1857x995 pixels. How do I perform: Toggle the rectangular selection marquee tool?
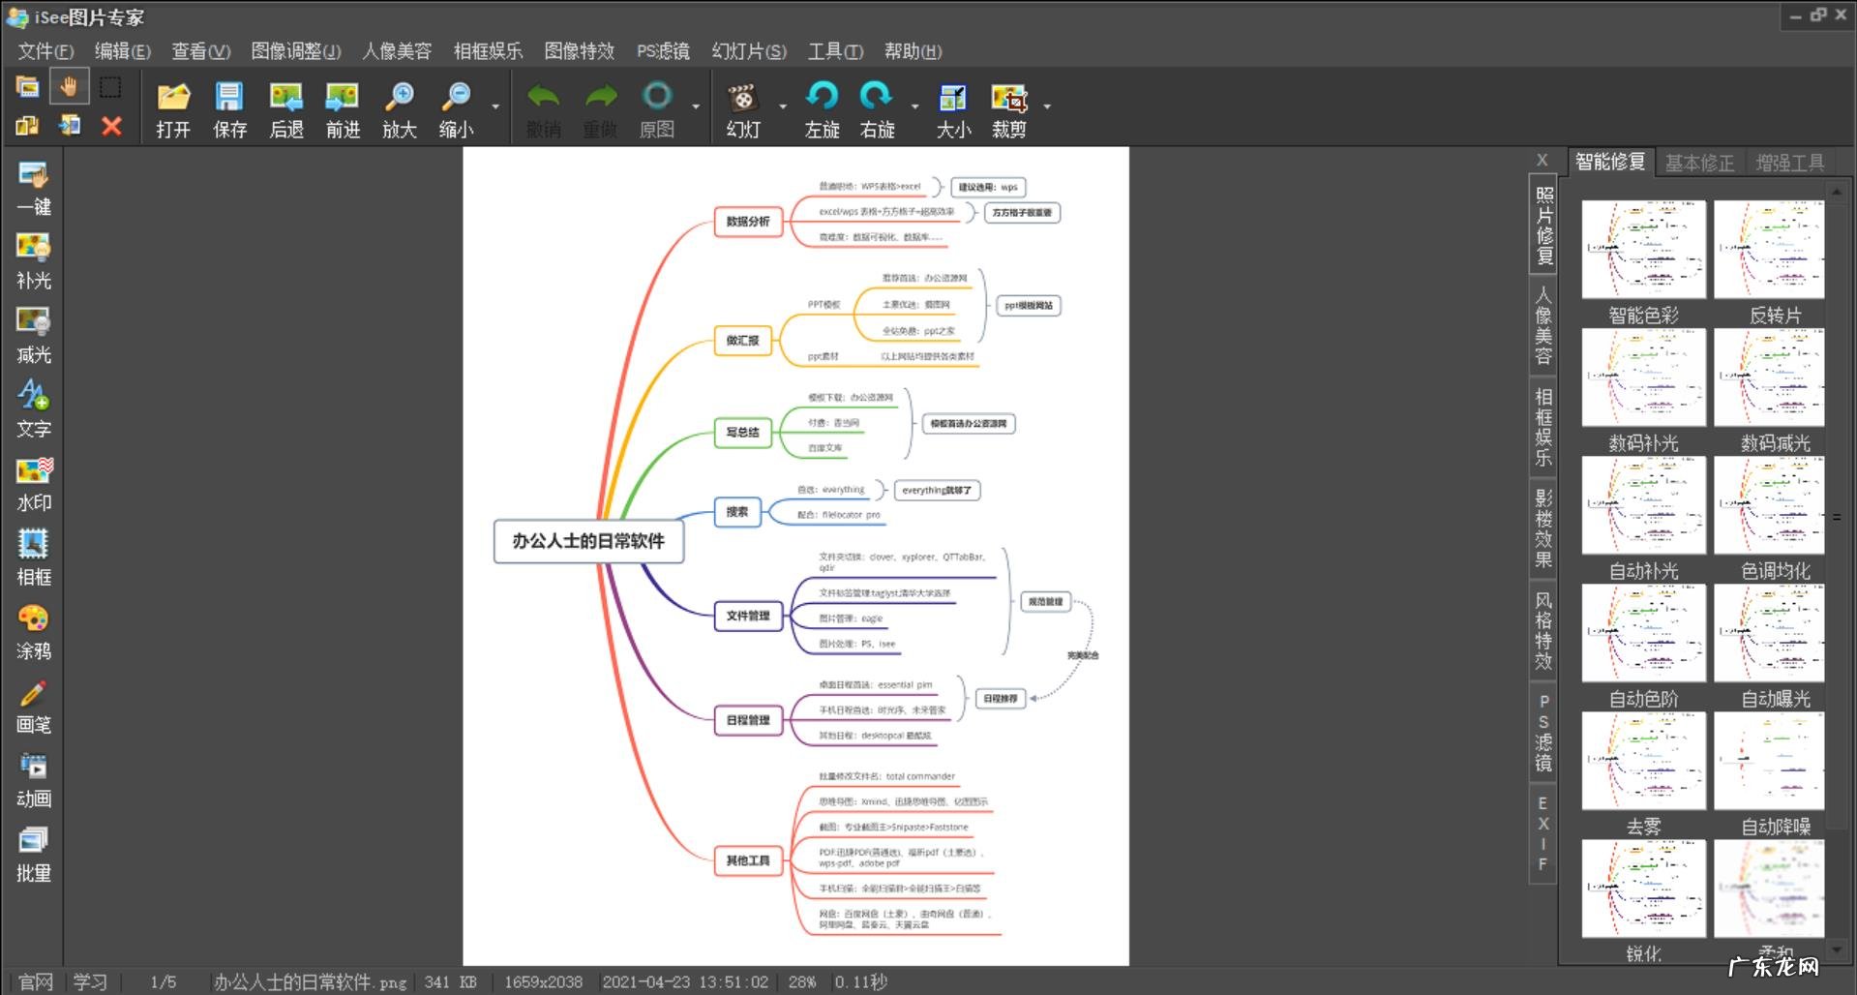pos(111,87)
